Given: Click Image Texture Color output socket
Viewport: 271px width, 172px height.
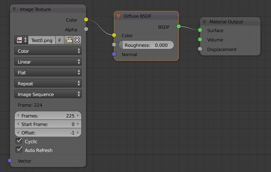Looking at the screenshot, I should click(x=86, y=19).
